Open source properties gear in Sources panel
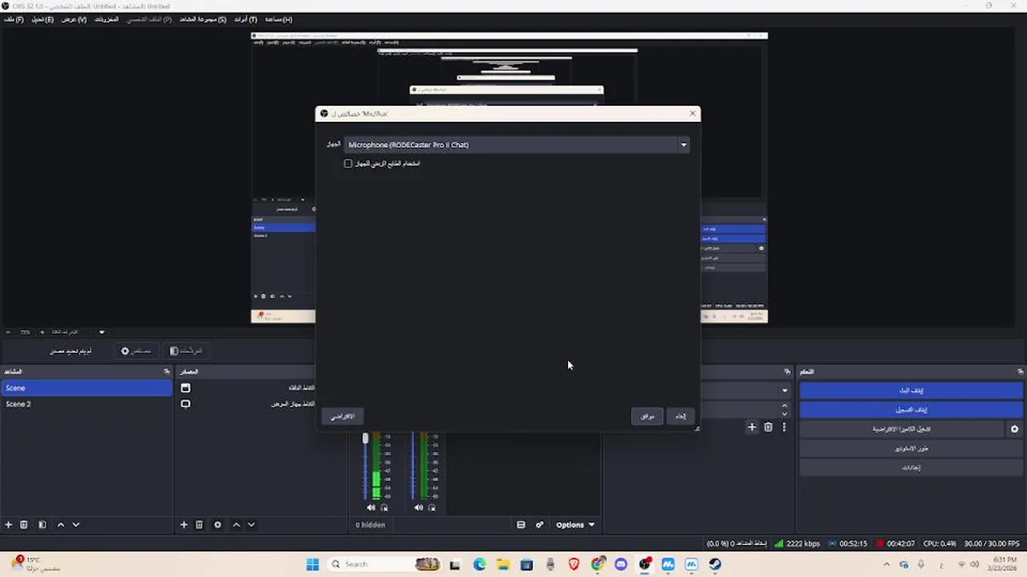The height and width of the screenshot is (577, 1027). point(217,525)
